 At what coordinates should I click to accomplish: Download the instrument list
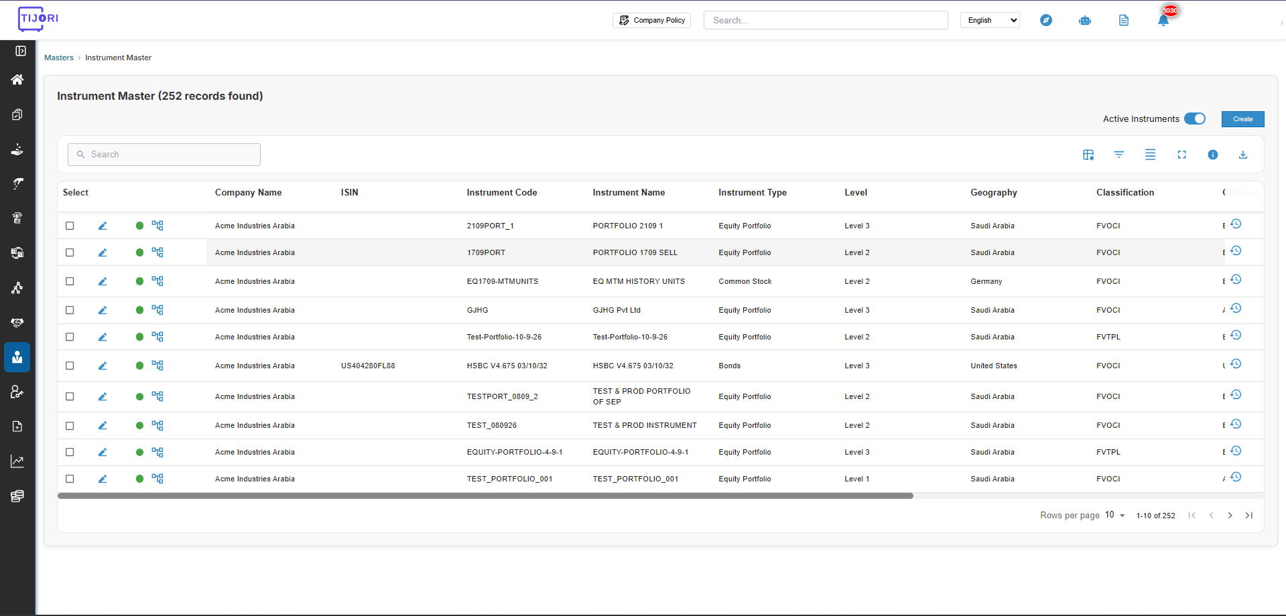point(1243,155)
